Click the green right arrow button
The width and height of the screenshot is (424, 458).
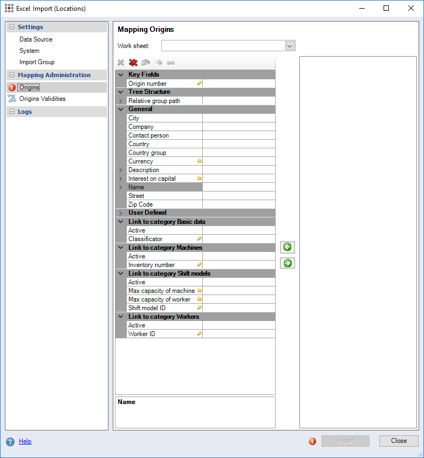(x=288, y=263)
